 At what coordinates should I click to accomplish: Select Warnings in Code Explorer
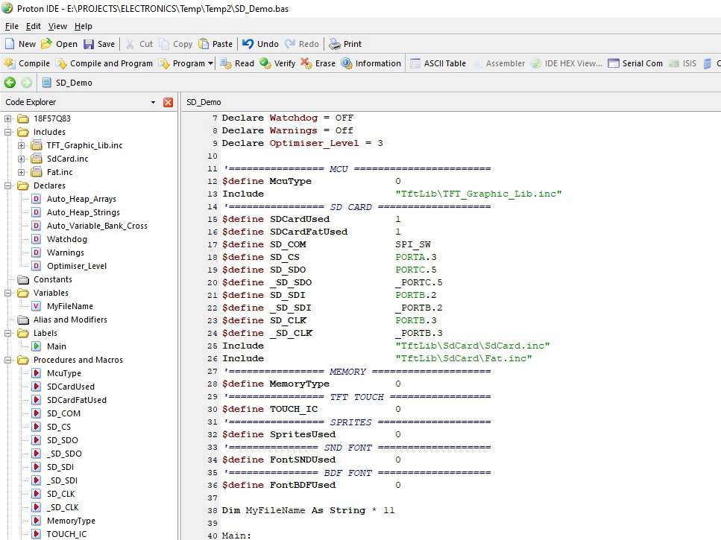[x=66, y=252]
